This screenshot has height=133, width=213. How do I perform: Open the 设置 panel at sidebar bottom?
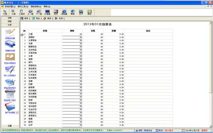click(x=10, y=126)
